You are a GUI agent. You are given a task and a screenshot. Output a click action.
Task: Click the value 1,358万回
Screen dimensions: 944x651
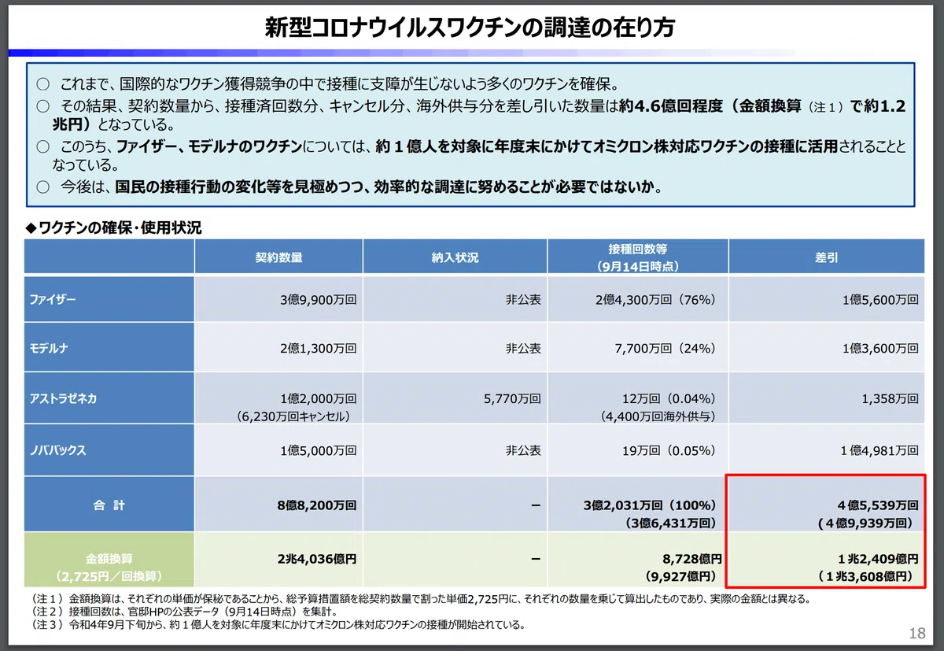pyautogui.click(x=889, y=399)
